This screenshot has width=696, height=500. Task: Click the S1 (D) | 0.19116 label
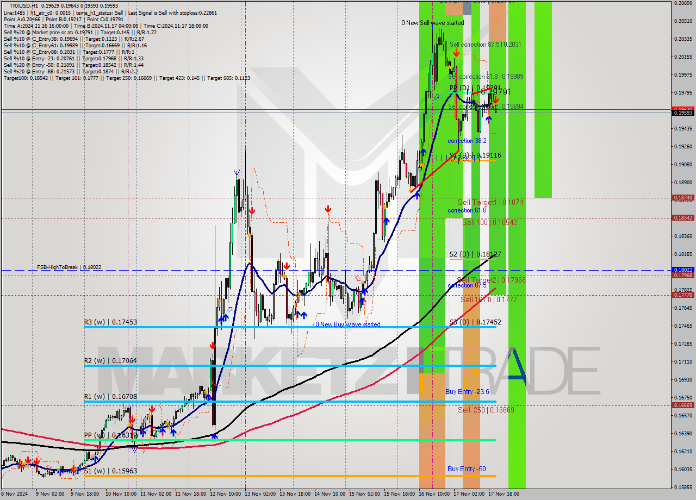pyautogui.click(x=476, y=155)
